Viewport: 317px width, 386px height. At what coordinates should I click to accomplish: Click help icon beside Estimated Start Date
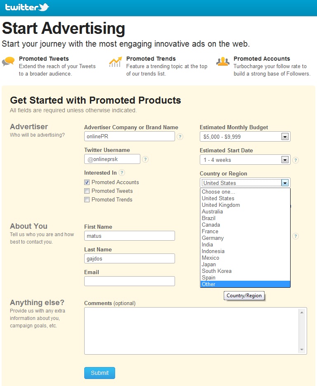click(x=296, y=160)
